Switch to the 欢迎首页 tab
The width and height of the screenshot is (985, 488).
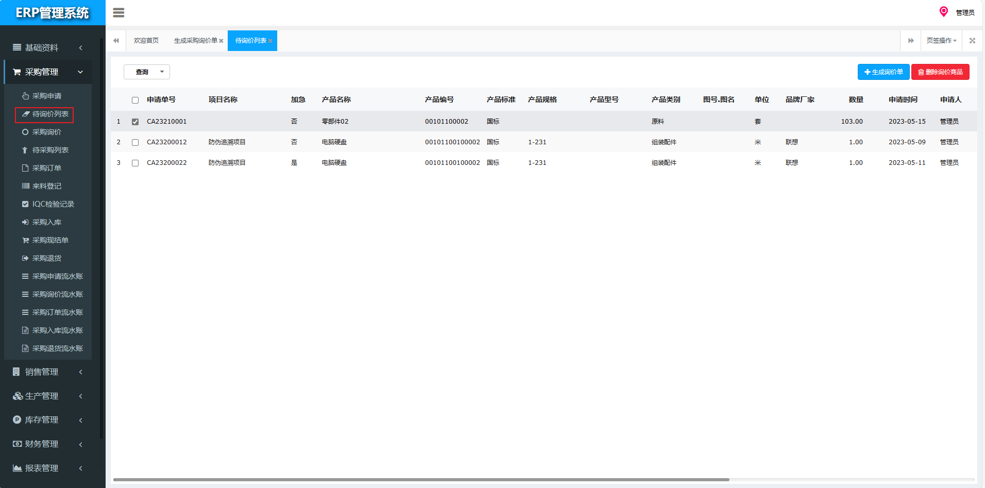(x=146, y=41)
